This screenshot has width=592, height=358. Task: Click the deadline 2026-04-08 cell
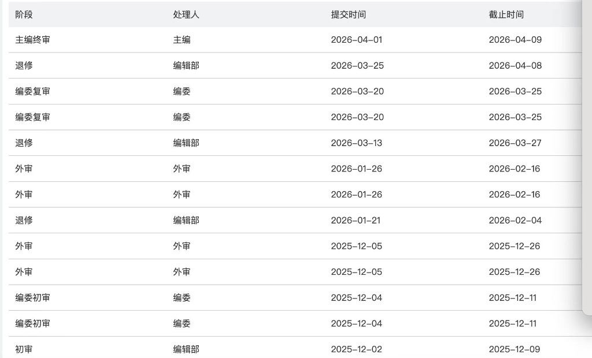(x=515, y=65)
